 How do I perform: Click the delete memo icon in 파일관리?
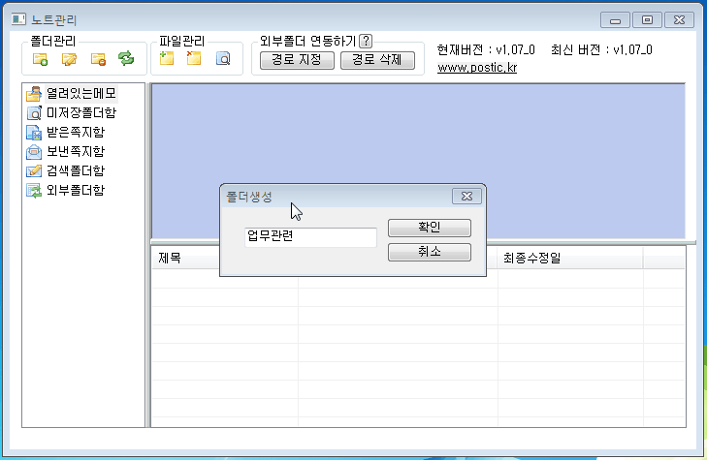[194, 58]
